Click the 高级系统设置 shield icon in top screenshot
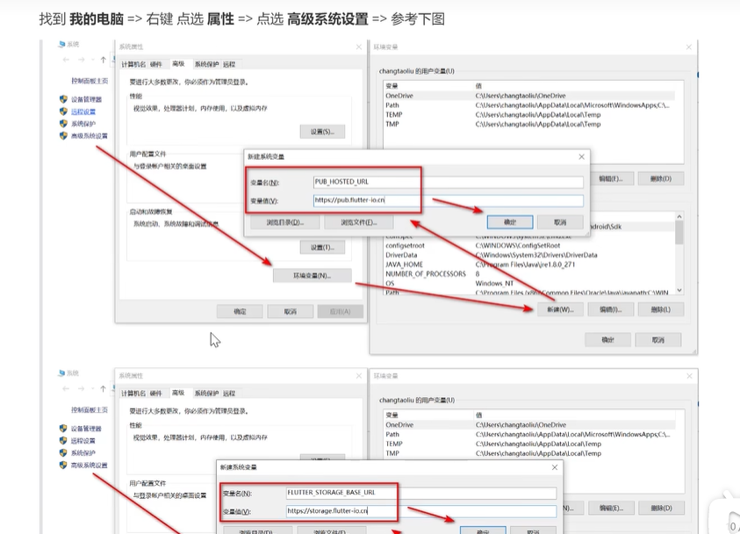The image size is (740, 534). coord(64,136)
